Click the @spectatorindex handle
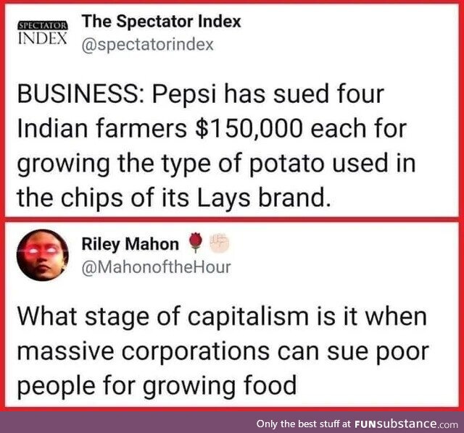Screen dimensions: 464x433 pos(148,45)
